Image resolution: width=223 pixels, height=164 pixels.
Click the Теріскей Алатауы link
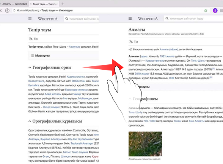point(82,144)
